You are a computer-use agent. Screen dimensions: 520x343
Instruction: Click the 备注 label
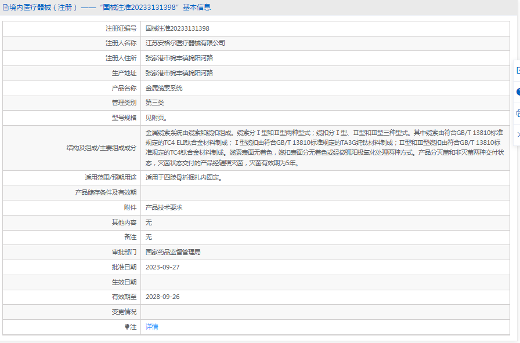[131, 237]
